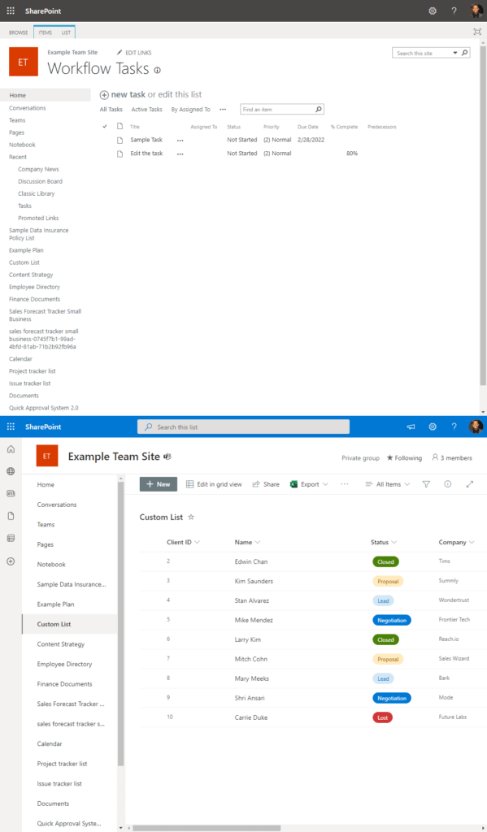
Task: Open filter pane funnel icon
Action: pos(426,484)
